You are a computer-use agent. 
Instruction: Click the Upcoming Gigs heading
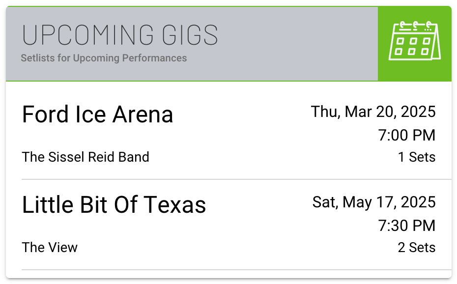[120, 35]
